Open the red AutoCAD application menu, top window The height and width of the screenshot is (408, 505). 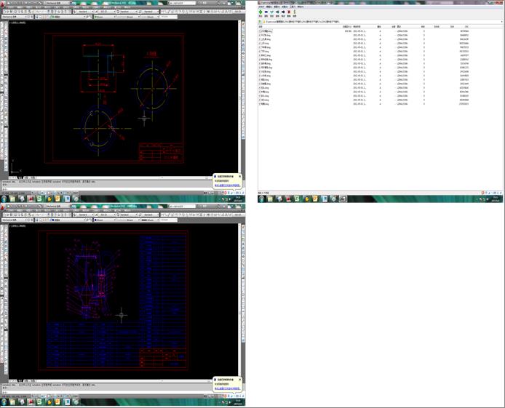(3, 4)
